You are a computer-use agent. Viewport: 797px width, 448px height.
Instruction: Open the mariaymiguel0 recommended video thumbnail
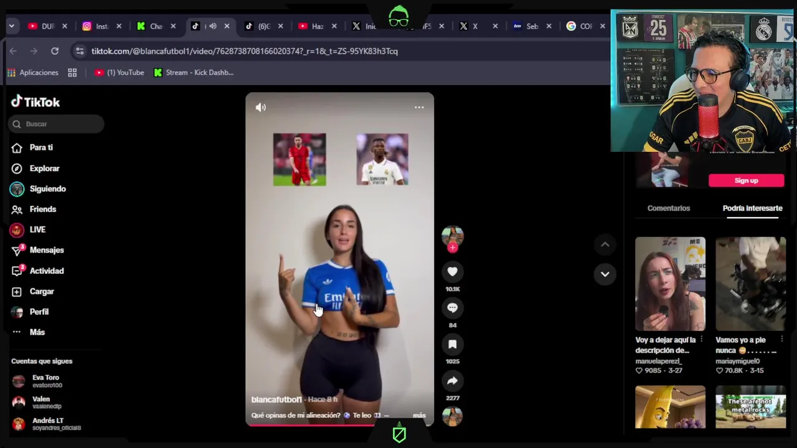pos(751,284)
